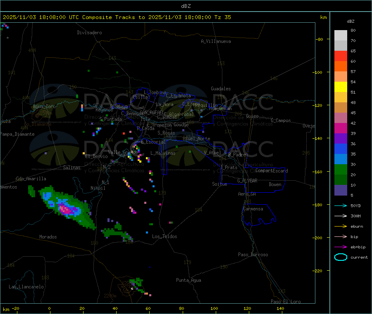Click the Punta_Agua location label
The width and height of the screenshot is (372, 314).
(188, 280)
